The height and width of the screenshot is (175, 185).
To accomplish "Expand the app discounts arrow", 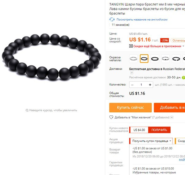I will tap(183, 46).
